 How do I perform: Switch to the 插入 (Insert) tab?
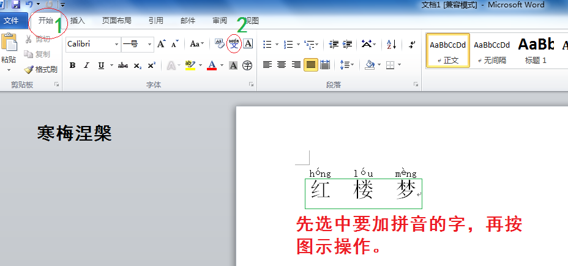pos(77,21)
